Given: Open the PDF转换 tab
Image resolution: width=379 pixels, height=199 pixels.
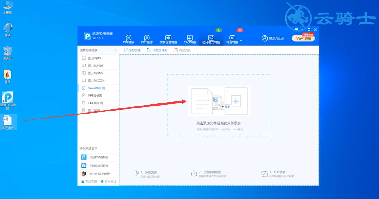Looking at the screenshot, I should click(x=128, y=40).
